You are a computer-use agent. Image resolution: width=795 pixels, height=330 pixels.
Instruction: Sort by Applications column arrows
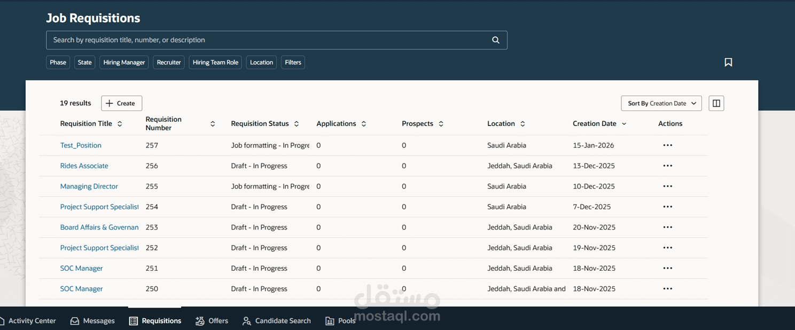[364, 124]
